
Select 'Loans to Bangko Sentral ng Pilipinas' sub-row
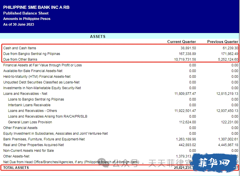[36, 99]
